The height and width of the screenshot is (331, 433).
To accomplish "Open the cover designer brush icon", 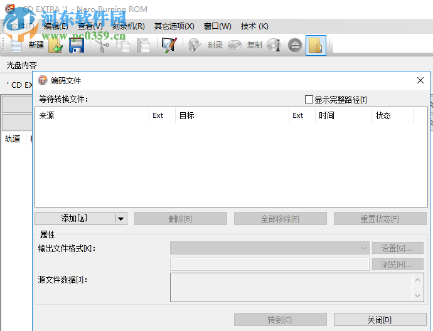I will tap(169, 45).
